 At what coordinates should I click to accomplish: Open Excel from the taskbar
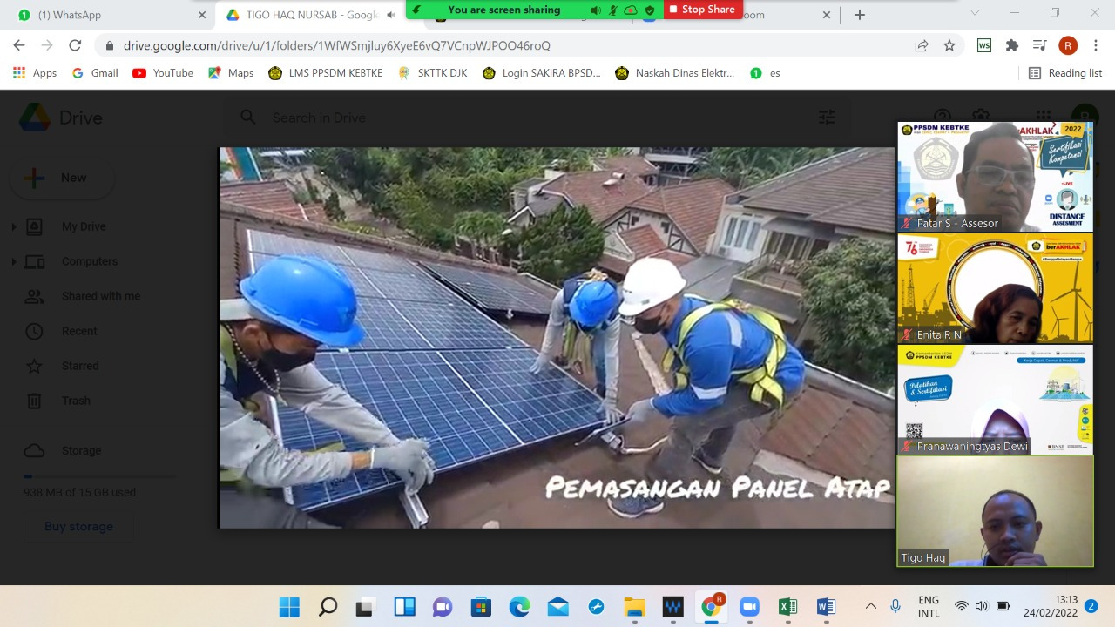pyautogui.click(x=787, y=606)
